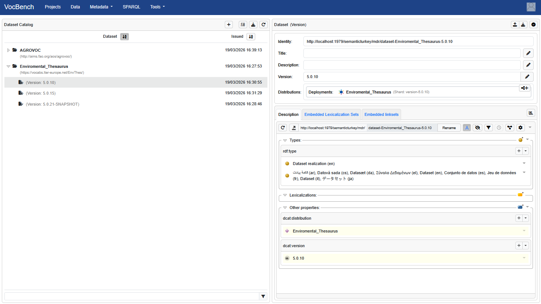Add a new dataset to the catalog

(229, 25)
